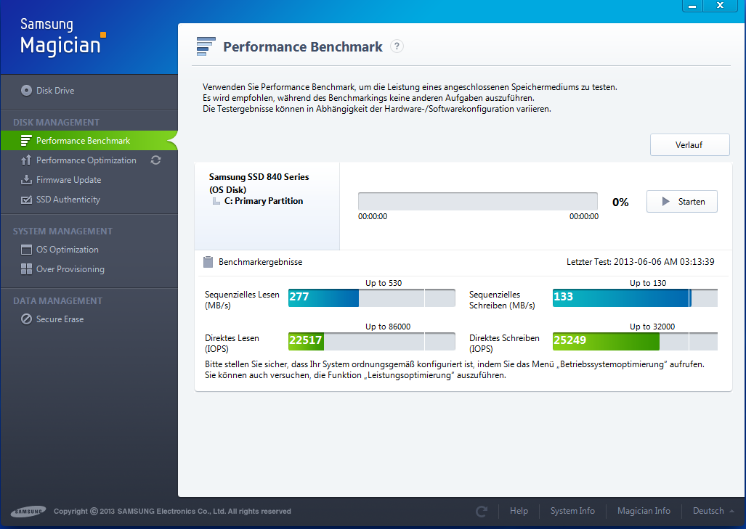Click the play triangle in Starten
This screenshot has width=746, height=529.
click(665, 202)
